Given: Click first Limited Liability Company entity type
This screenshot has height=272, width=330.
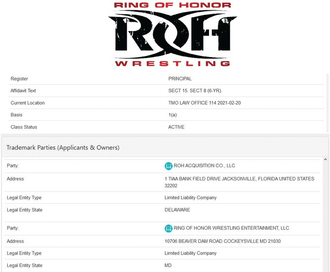Looking at the screenshot, I should pos(191,198).
